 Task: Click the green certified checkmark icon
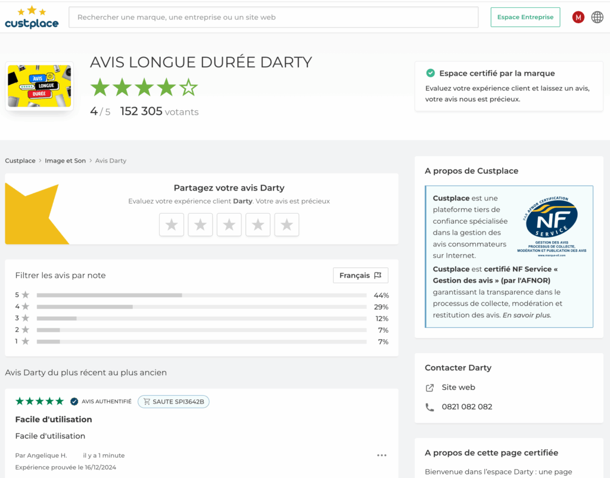(x=430, y=73)
